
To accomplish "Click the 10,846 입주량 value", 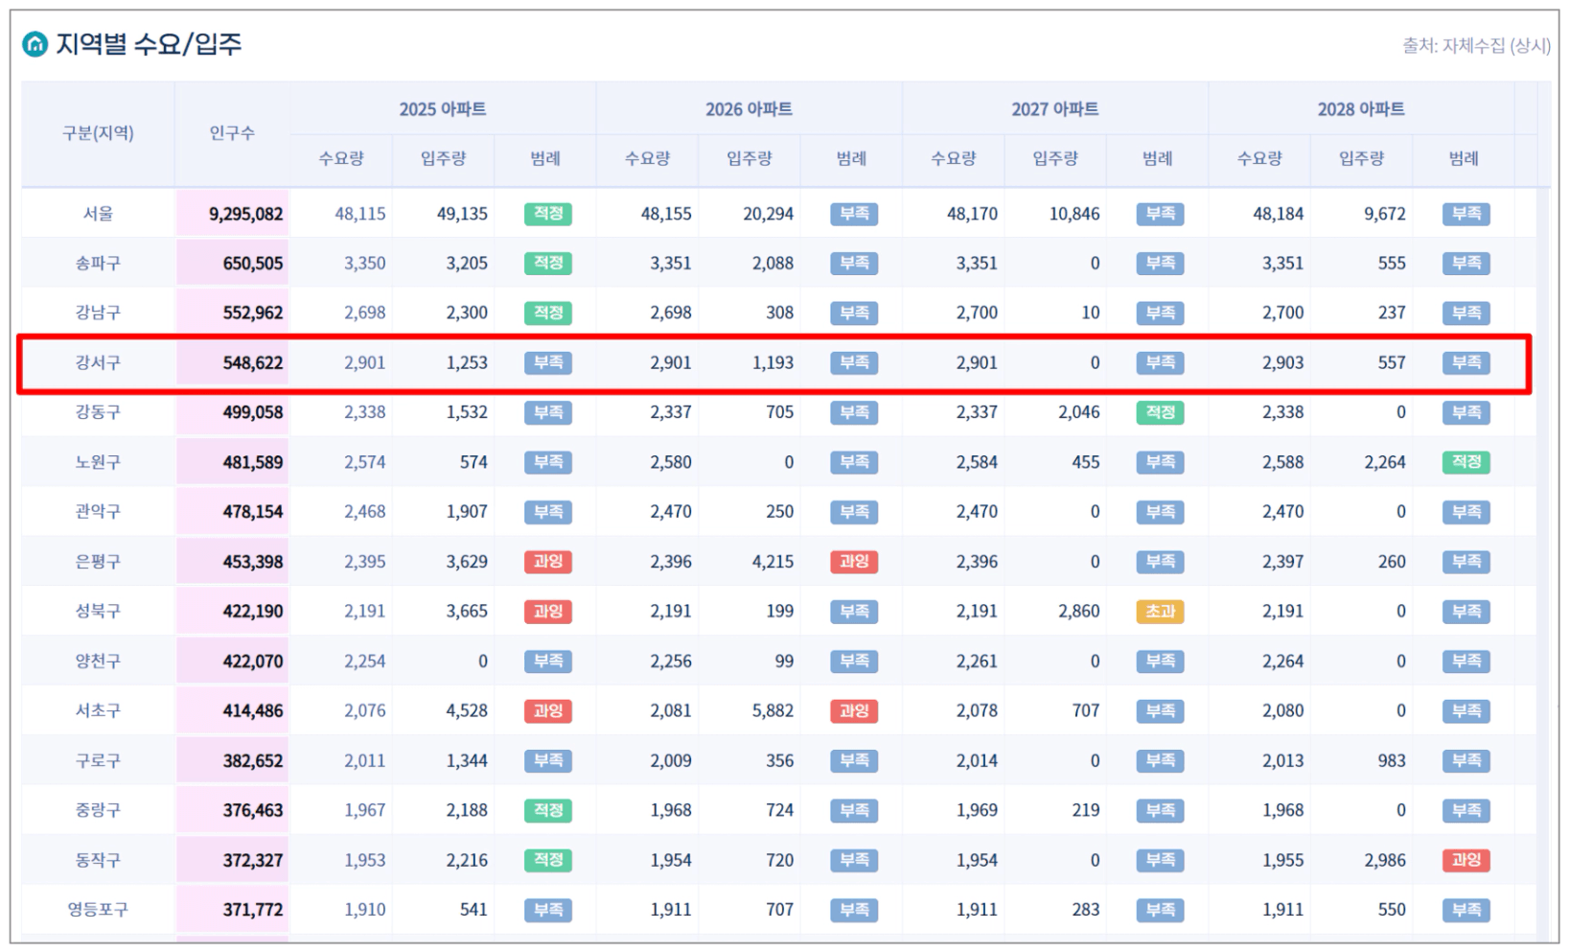I will pos(1073,214).
